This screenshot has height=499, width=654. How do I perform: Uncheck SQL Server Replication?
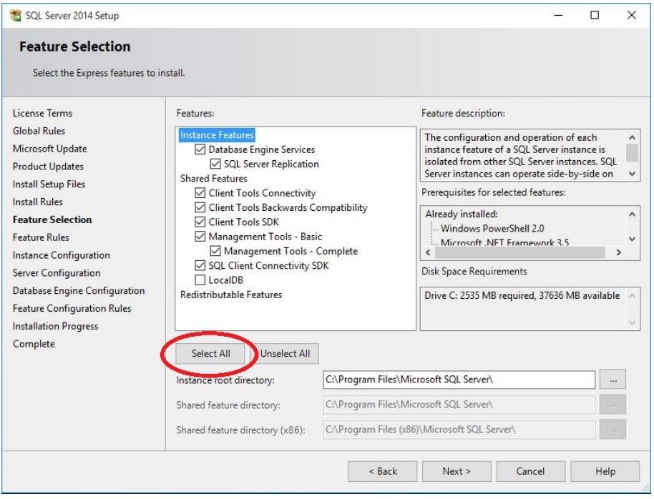215,164
